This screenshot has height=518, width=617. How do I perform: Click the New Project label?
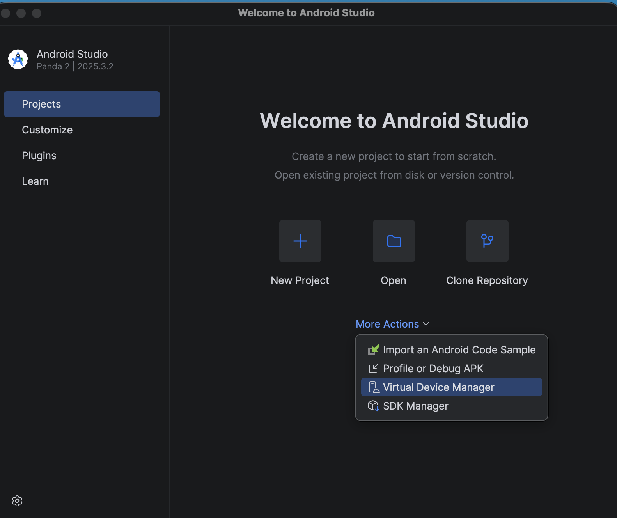click(300, 280)
